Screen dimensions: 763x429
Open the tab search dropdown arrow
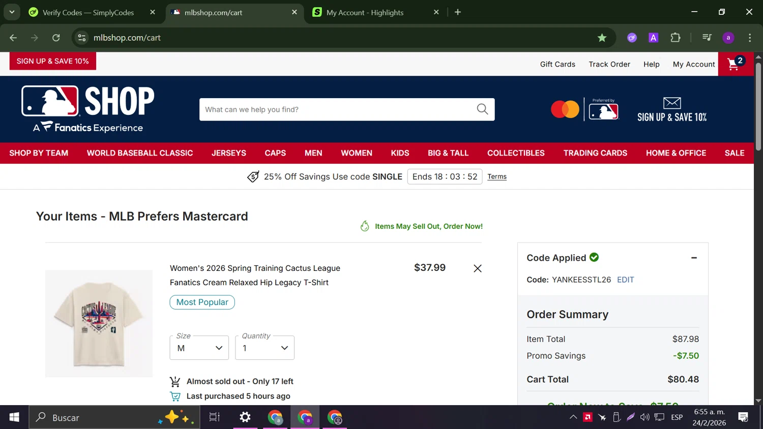pyautogui.click(x=12, y=12)
